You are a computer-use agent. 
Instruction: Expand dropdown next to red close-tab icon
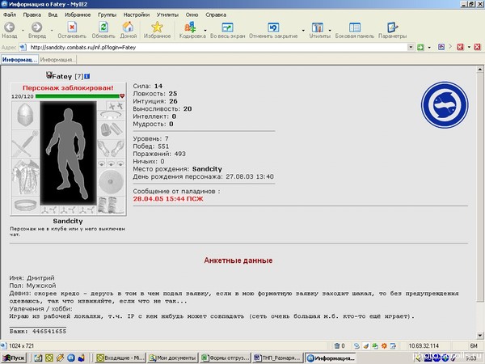[x=469, y=48]
